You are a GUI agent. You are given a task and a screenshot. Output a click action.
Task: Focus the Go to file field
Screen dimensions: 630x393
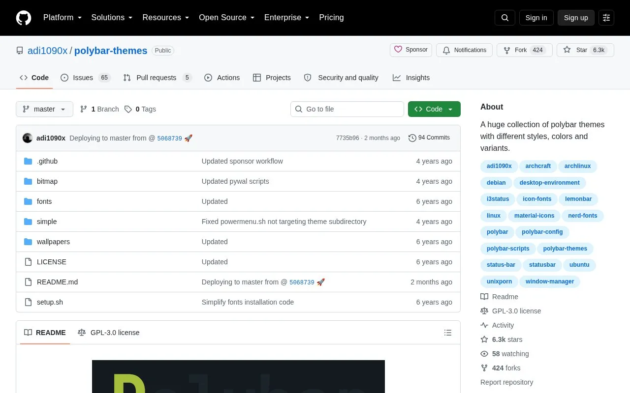pos(347,109)
